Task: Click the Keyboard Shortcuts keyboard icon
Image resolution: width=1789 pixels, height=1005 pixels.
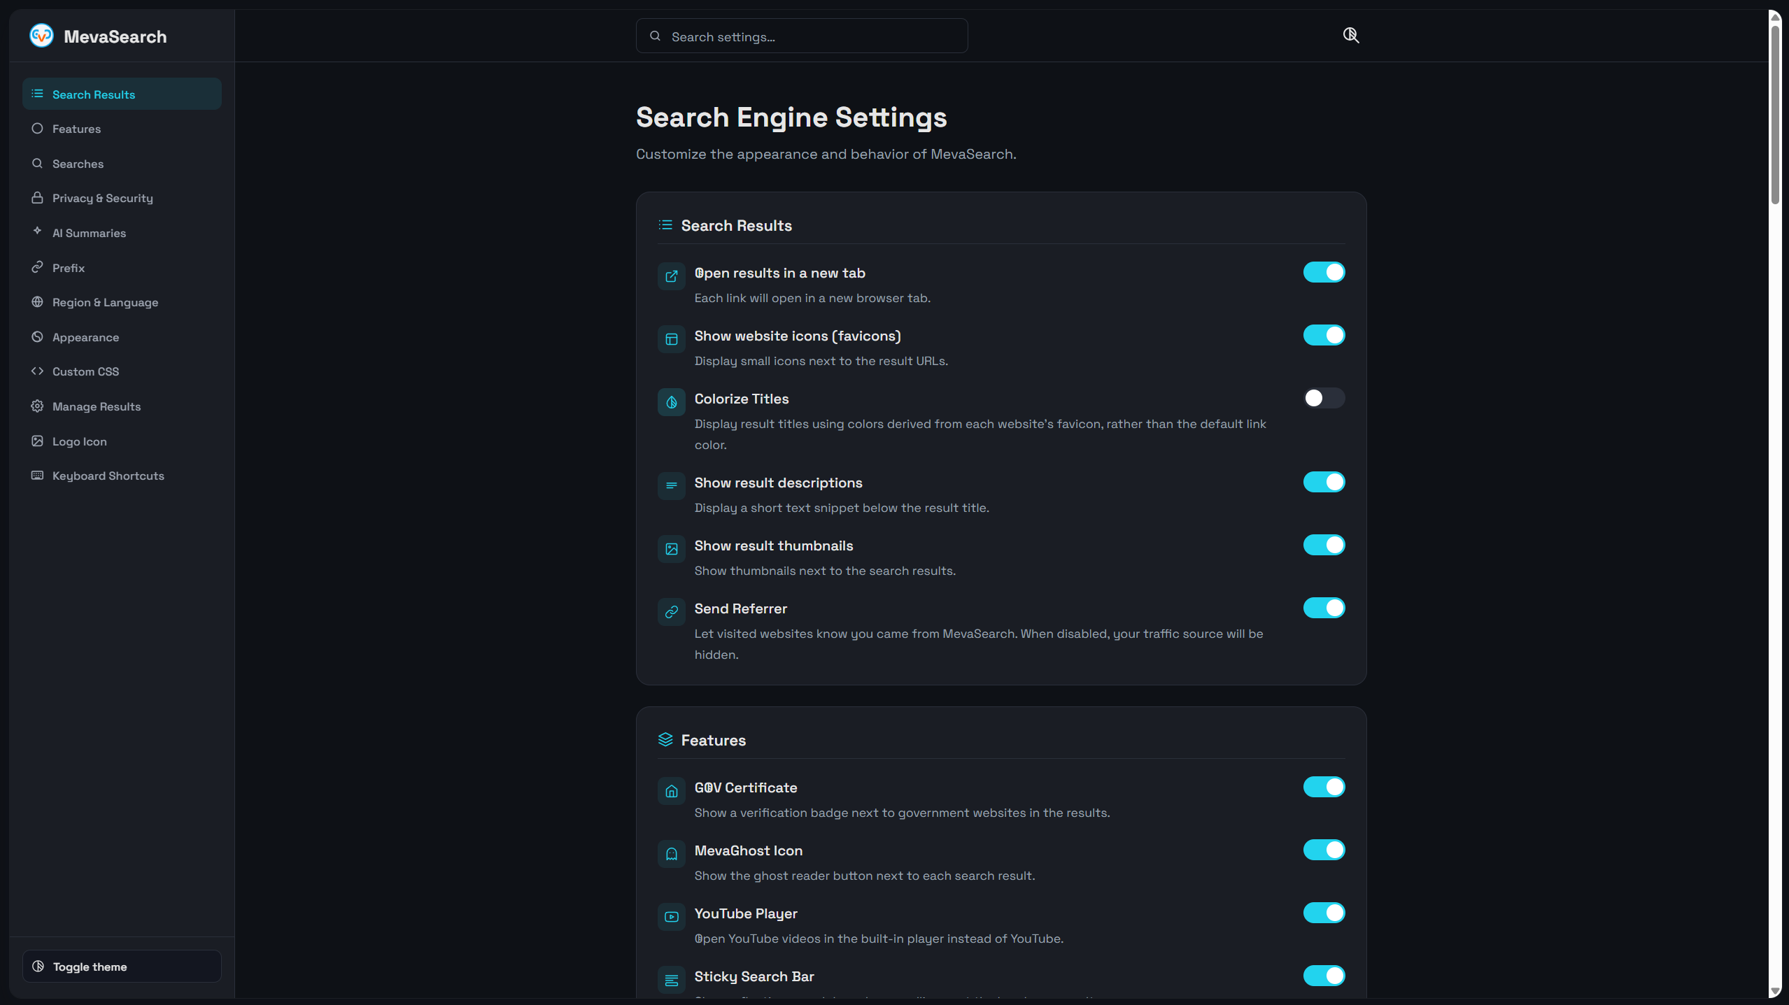Action: pyautogui.click(x=37, y=476)
